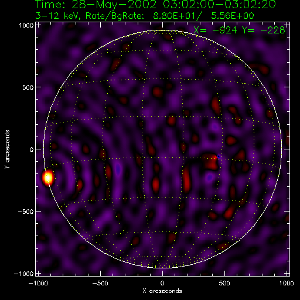Click the -1000 label at X axis left

coord(38,283)
